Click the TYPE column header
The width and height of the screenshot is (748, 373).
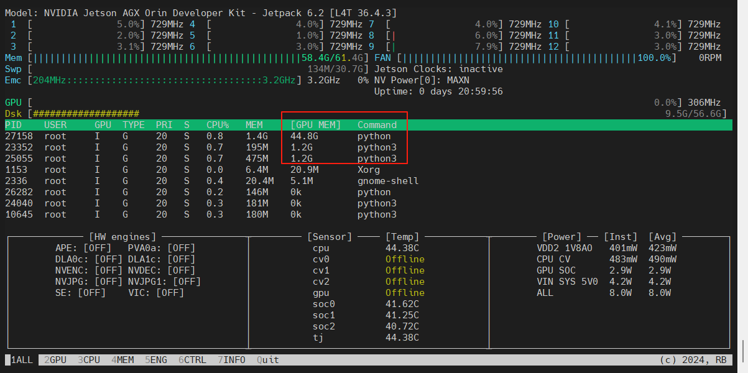[x=134, y=125]
